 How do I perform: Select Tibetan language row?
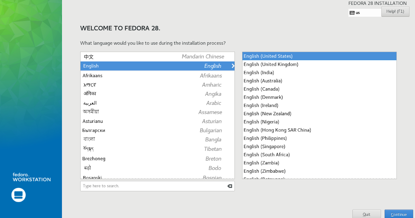(157, 149)
